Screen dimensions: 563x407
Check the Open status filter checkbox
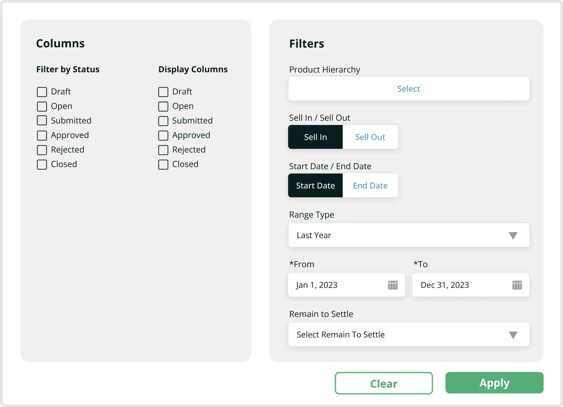click(x=42, y=106)
